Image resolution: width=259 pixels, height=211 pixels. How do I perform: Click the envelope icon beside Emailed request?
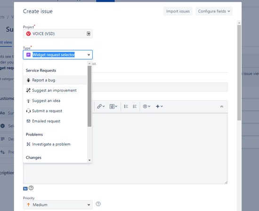pos(28,121)
